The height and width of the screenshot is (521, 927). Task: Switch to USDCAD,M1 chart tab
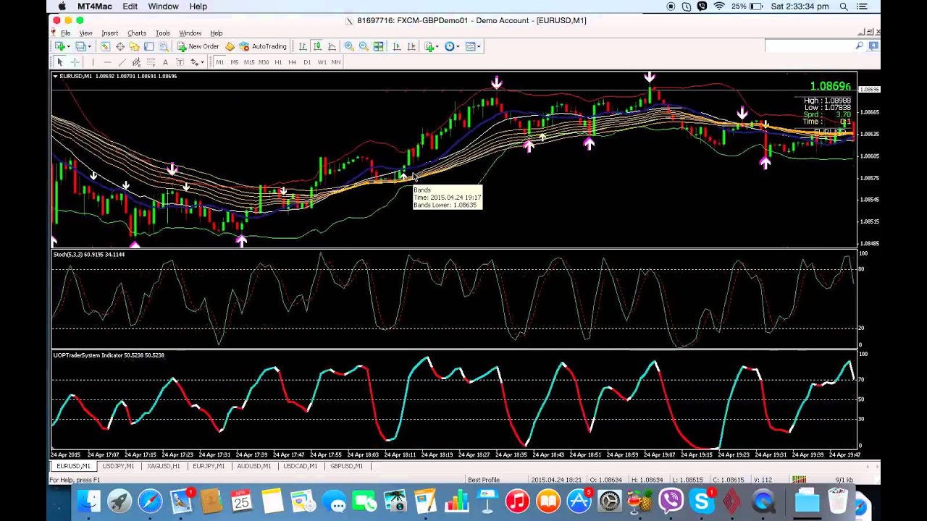tap(300, 466)
